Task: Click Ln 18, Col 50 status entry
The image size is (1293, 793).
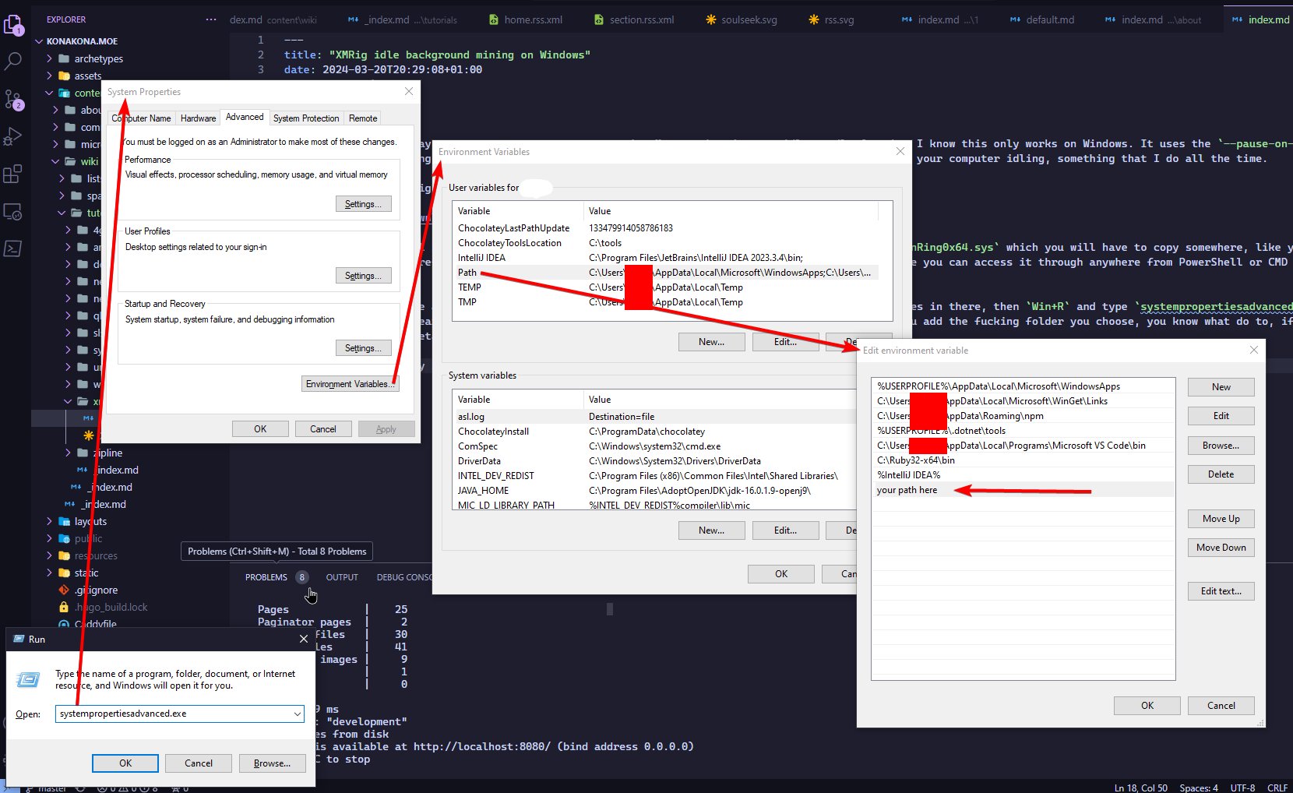Action: (x=1140, y=788)
